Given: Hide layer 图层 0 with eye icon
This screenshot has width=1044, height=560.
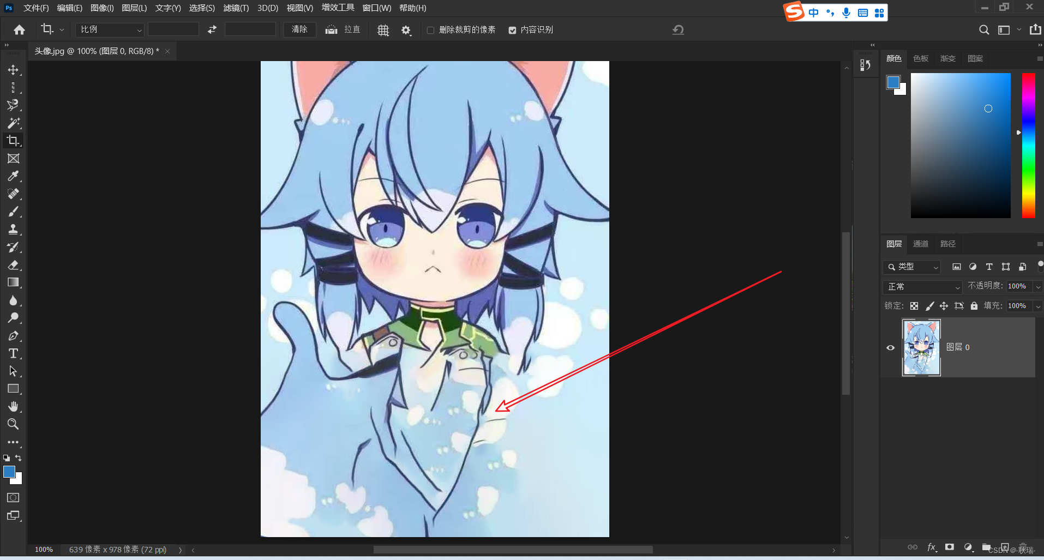Looking at the screenshot, I should pos(891,348).
